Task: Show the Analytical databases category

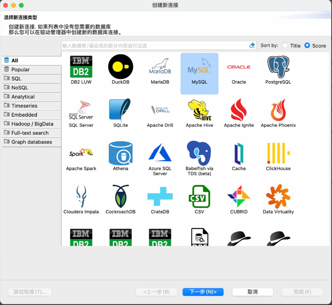Action: [32, 97]
